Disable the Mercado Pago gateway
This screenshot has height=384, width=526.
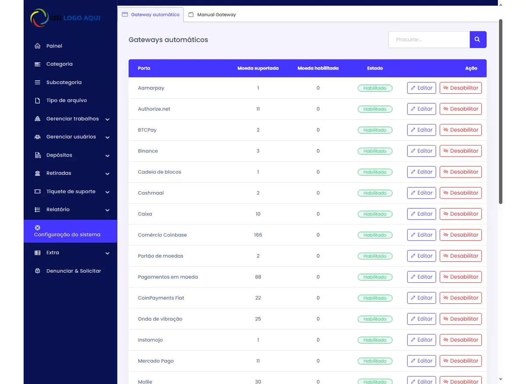(x=460, y=361)
